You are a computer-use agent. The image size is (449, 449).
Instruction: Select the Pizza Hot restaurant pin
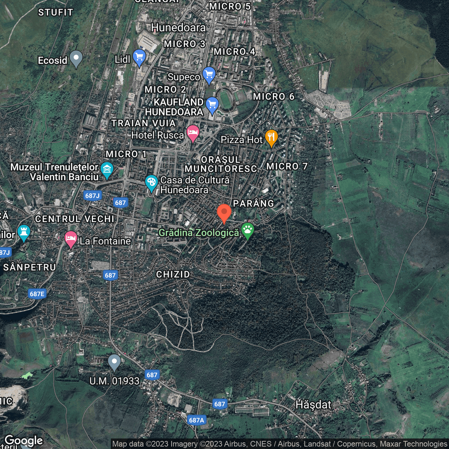[271, 138]
